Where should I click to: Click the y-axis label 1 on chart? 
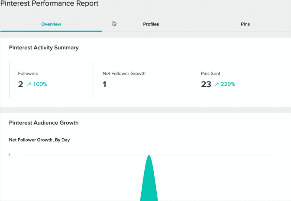click(x=10, y=155)
